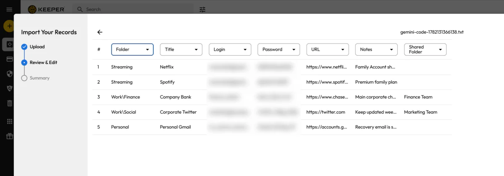Open the apps grid sidebar icon

9,121
